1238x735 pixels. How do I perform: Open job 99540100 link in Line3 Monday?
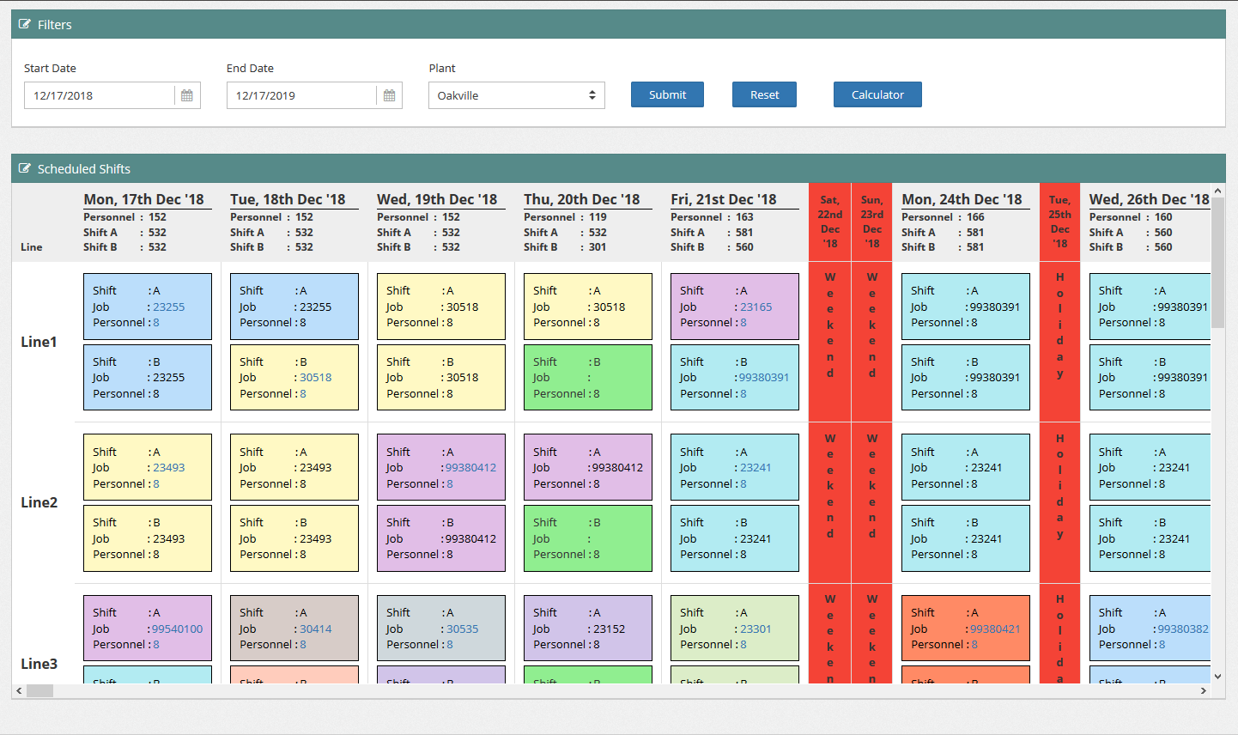point(178,629)
